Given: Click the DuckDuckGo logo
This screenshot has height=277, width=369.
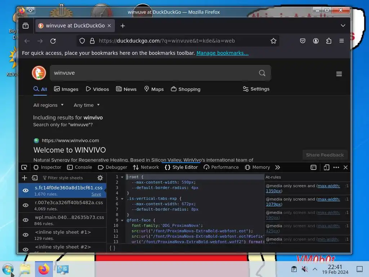Looking at the screenshot, I should pos(39,73).
